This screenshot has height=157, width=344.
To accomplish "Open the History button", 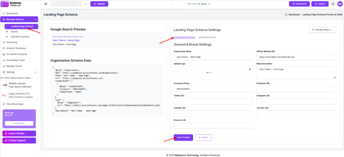I will coord(203,137).
